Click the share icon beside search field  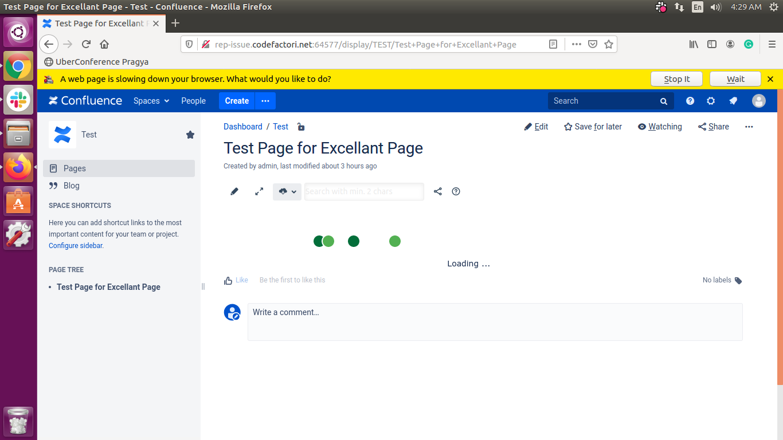click(438, 191)
